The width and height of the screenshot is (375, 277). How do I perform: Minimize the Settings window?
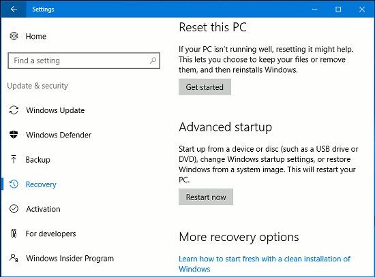click(315, 10)
